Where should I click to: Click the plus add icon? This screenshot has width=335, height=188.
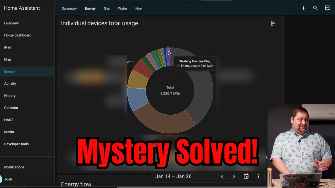pos(303,8)
